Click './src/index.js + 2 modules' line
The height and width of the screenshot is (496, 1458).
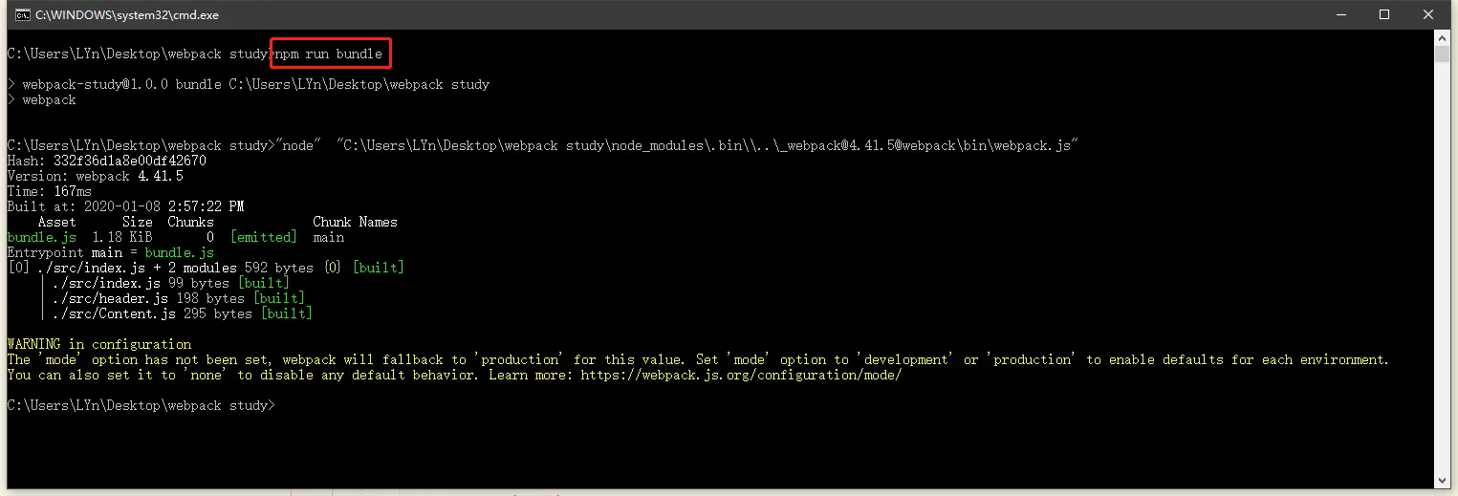coord(206,268)
